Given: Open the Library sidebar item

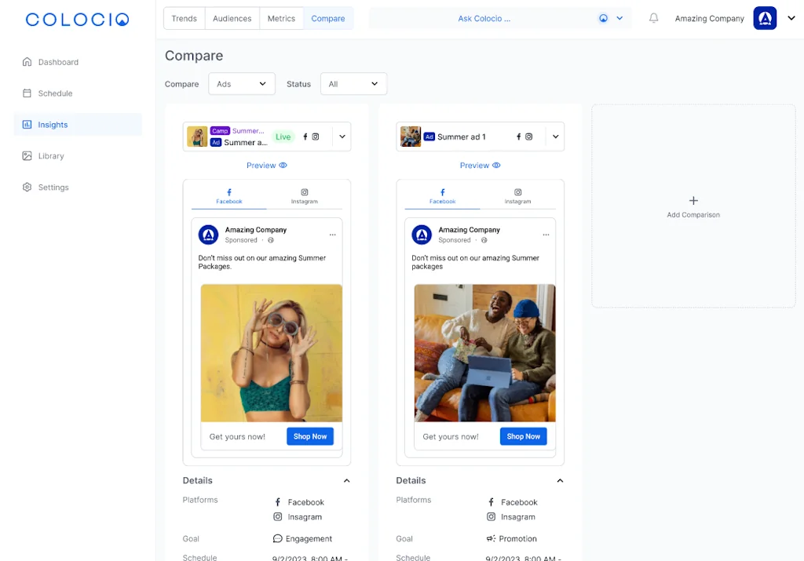Looking at the screenshot, I should tap(51, 156).
